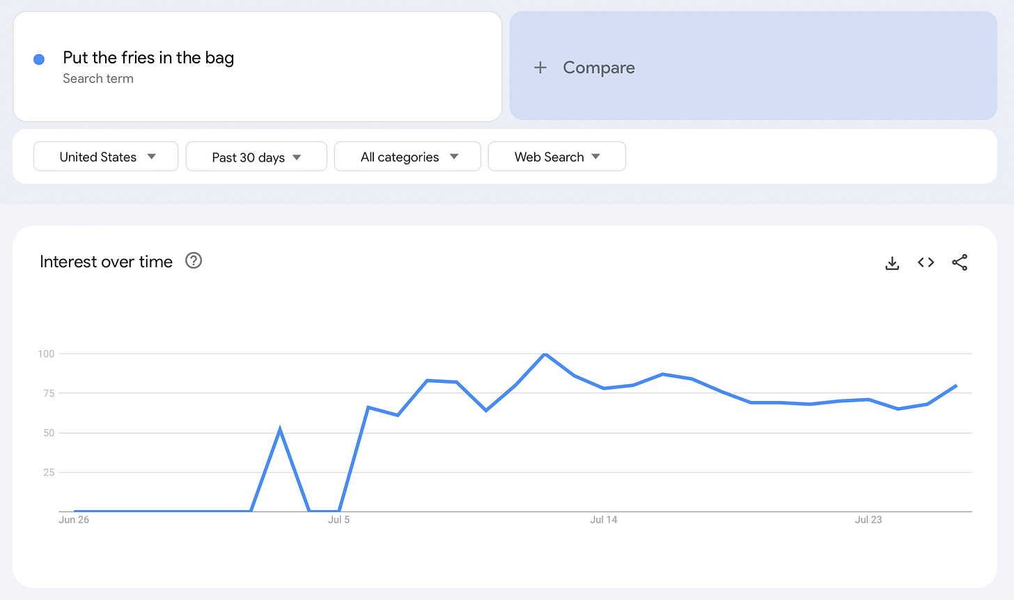Screen dimensions: 1014x600
Task: Click the 'Search term' label
Action: click(98, 79)
